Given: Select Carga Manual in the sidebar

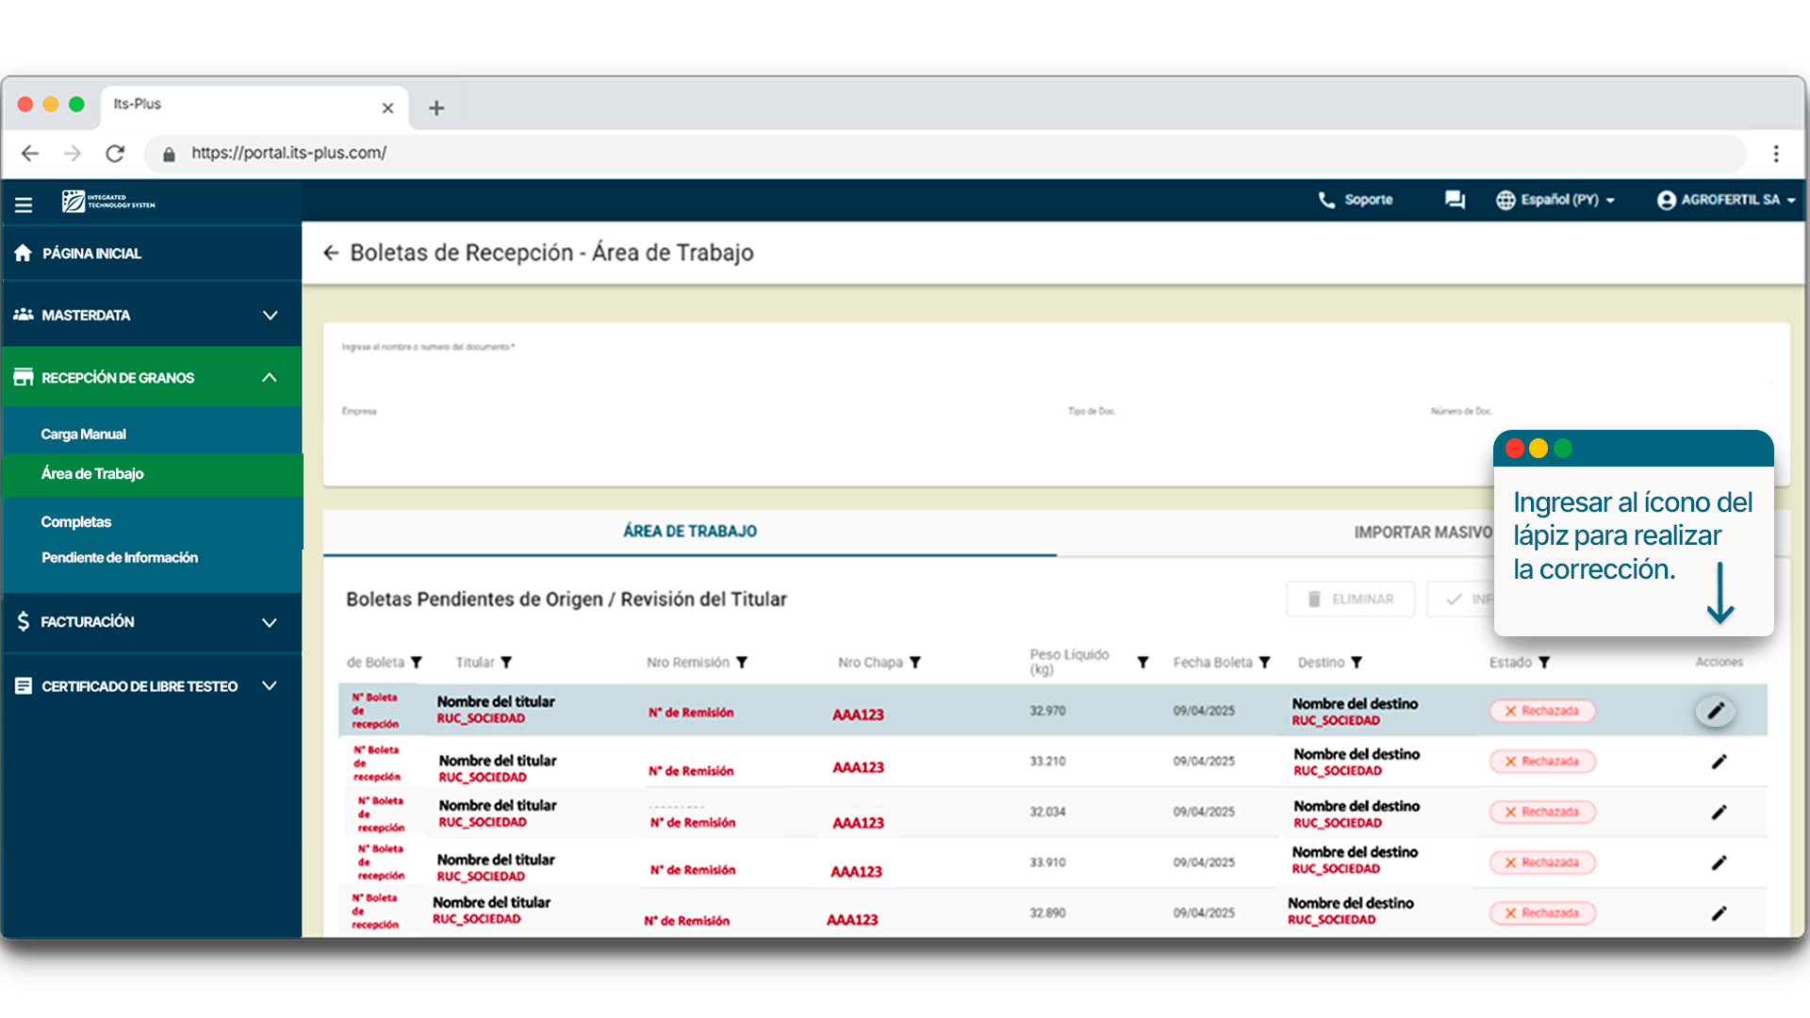Looking at the screenshot, I should pyautogui.click(x=83, y=435).
